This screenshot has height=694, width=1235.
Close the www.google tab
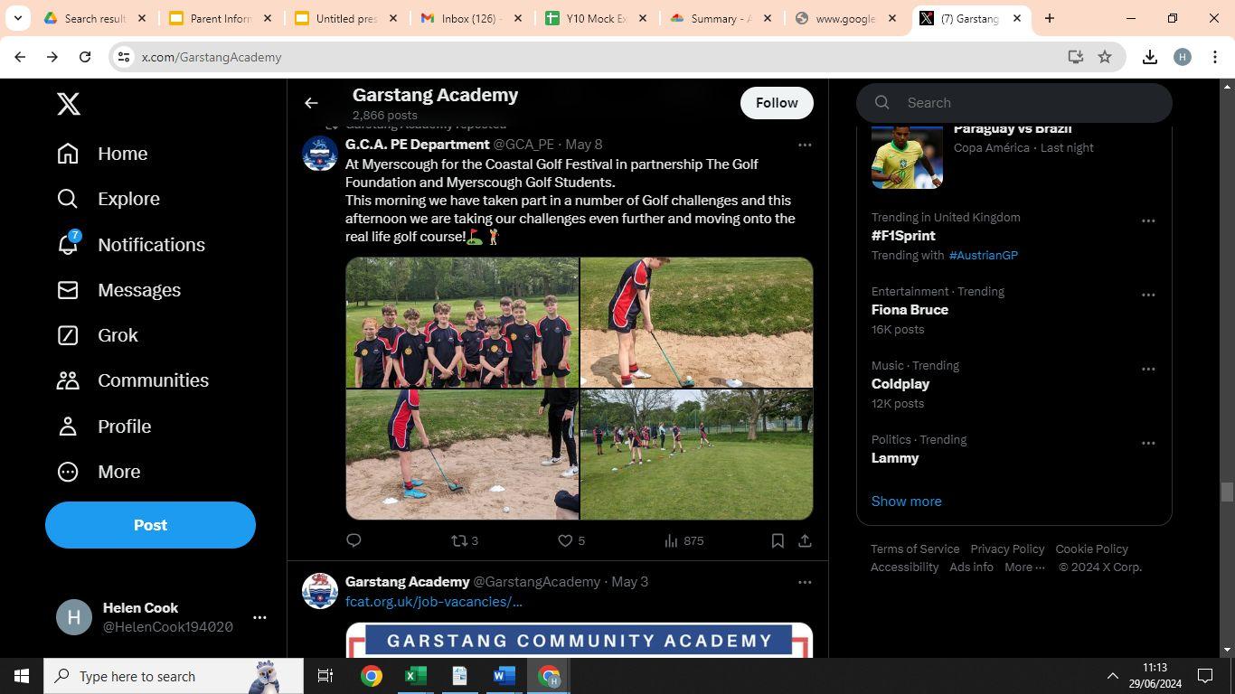click(892, 18)
